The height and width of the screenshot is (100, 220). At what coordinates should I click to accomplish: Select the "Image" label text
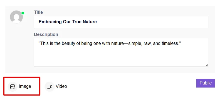(25, 86)
